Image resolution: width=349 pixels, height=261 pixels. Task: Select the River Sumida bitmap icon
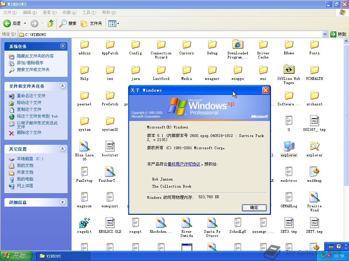pyautogui.click(x=186, y=223)
